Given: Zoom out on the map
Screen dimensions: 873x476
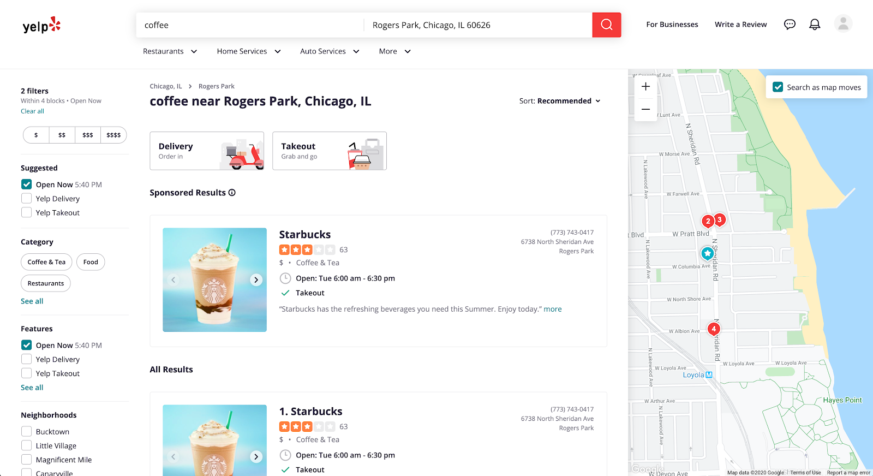Looking at the screenshot, I should 645,109.
